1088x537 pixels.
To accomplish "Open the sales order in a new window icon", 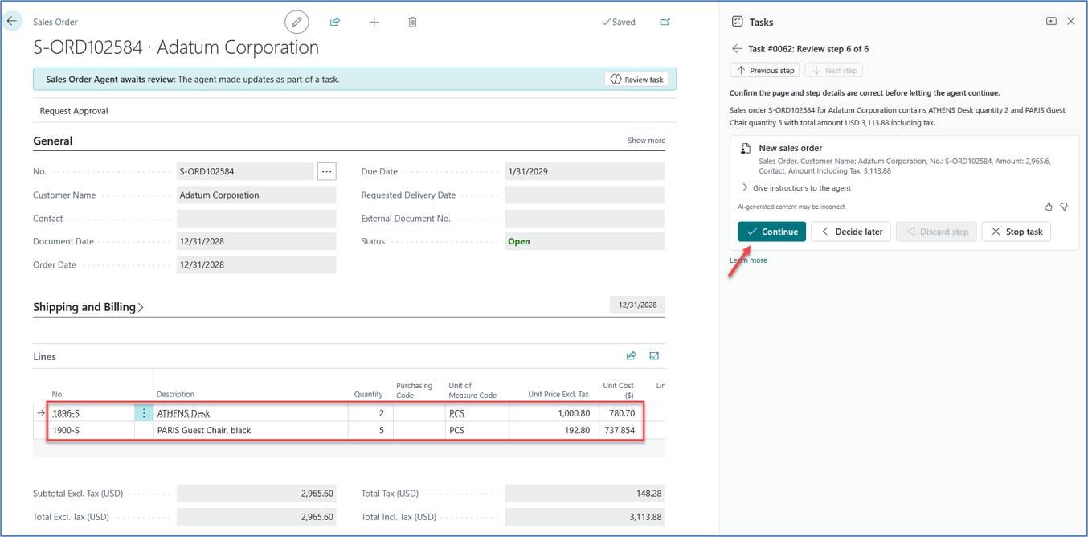I will pos(665,22).
